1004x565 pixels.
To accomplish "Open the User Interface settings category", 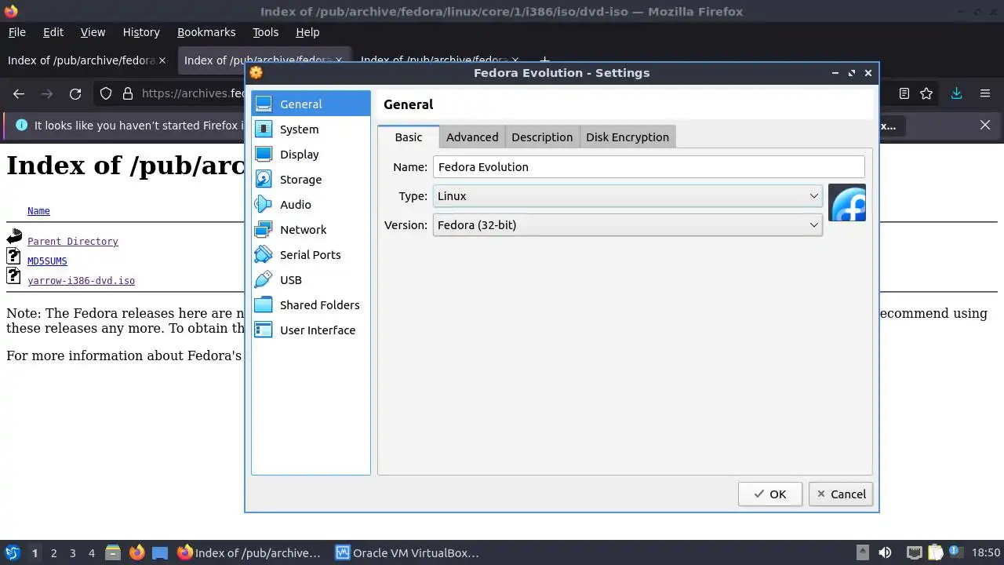I will [311, 330].
